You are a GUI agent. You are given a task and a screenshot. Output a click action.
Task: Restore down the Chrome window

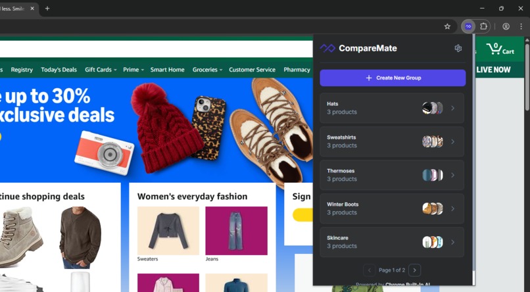[501, 9]
